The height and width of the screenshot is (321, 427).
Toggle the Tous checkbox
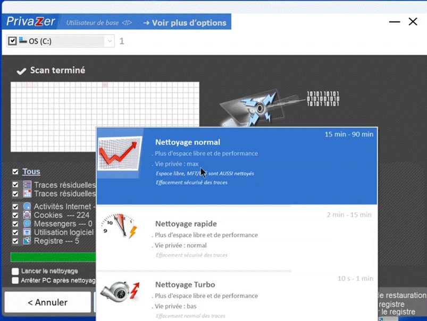coord(15,171)
